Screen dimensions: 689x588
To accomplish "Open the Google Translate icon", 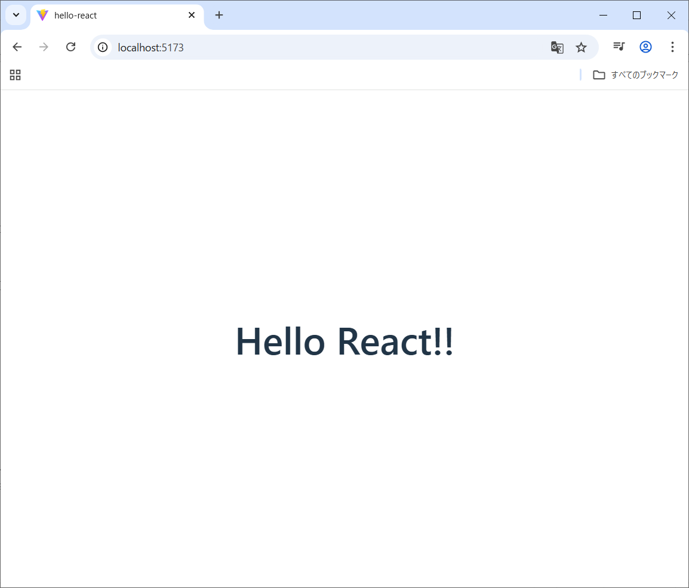I will tap(557, 47).
